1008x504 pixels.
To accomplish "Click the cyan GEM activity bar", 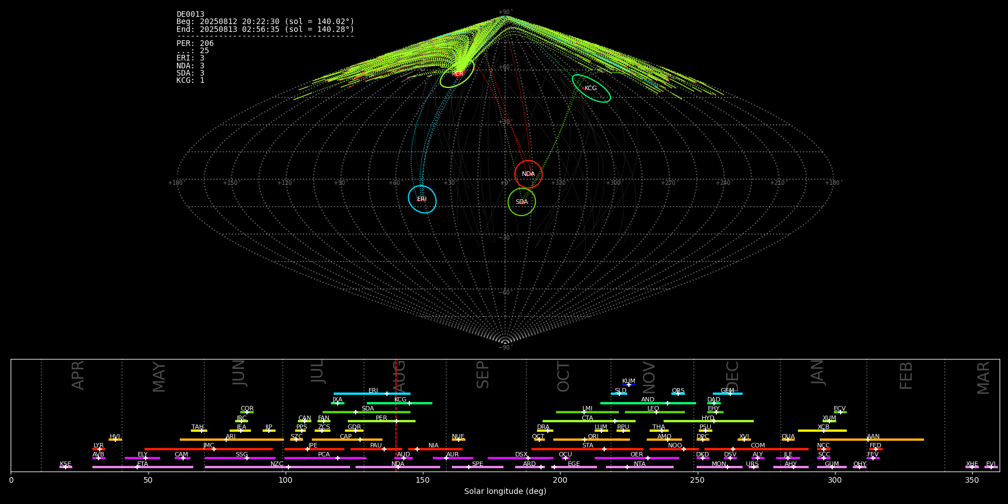I will pos(727,394).
